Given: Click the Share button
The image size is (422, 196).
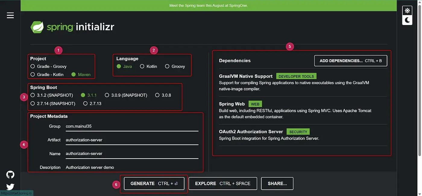Looking at the screenshot, I should pos(277,183).
